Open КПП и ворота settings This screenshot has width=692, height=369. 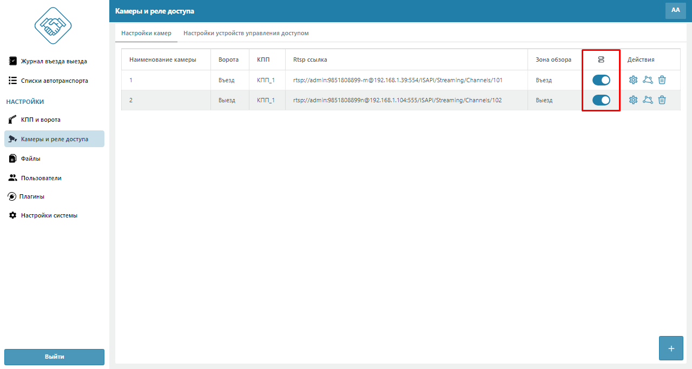[41, 120]
